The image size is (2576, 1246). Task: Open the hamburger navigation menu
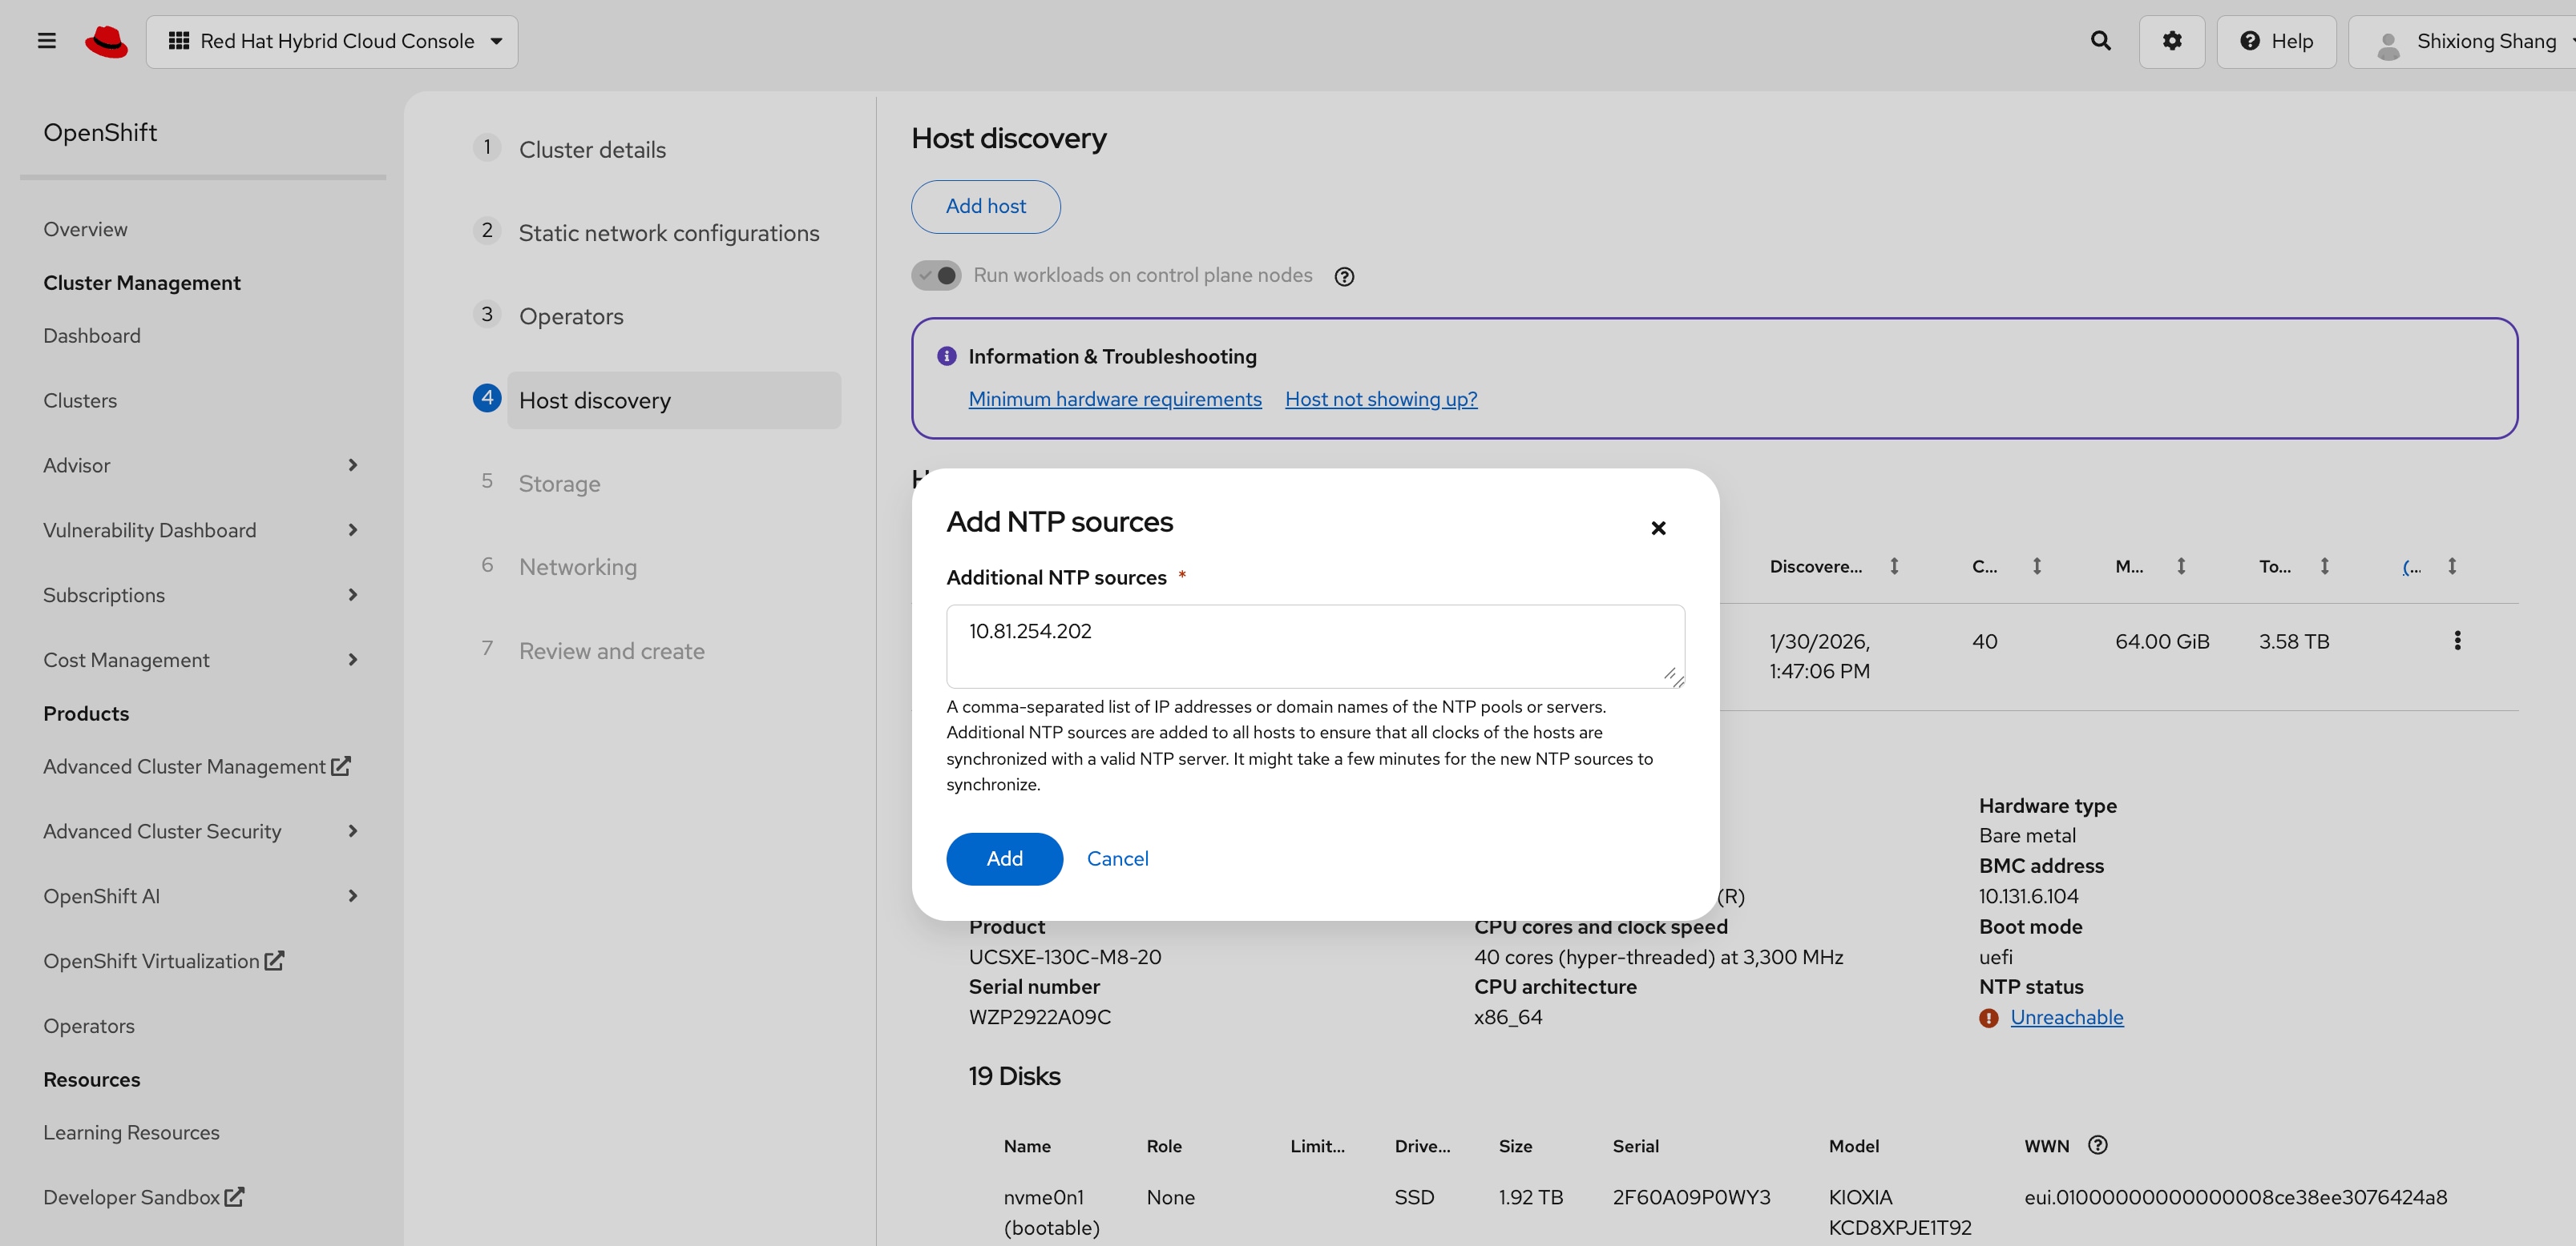(46, 41)
